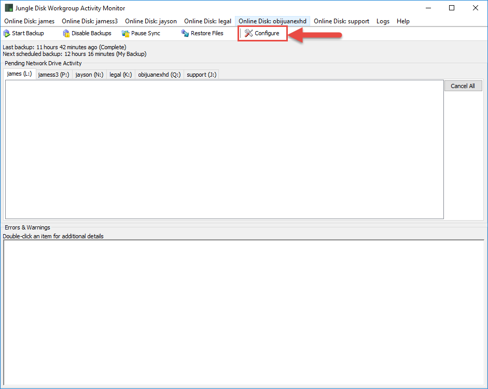Viewport: 488px width, 389px height.
Task: Switch to the legal (K:) tab
Action: tap(121, 75)
